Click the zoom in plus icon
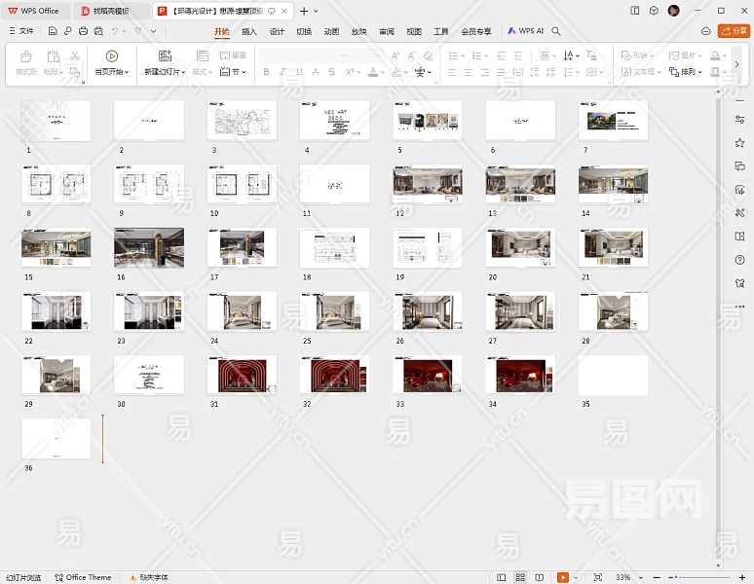 [x=743, y=577]
